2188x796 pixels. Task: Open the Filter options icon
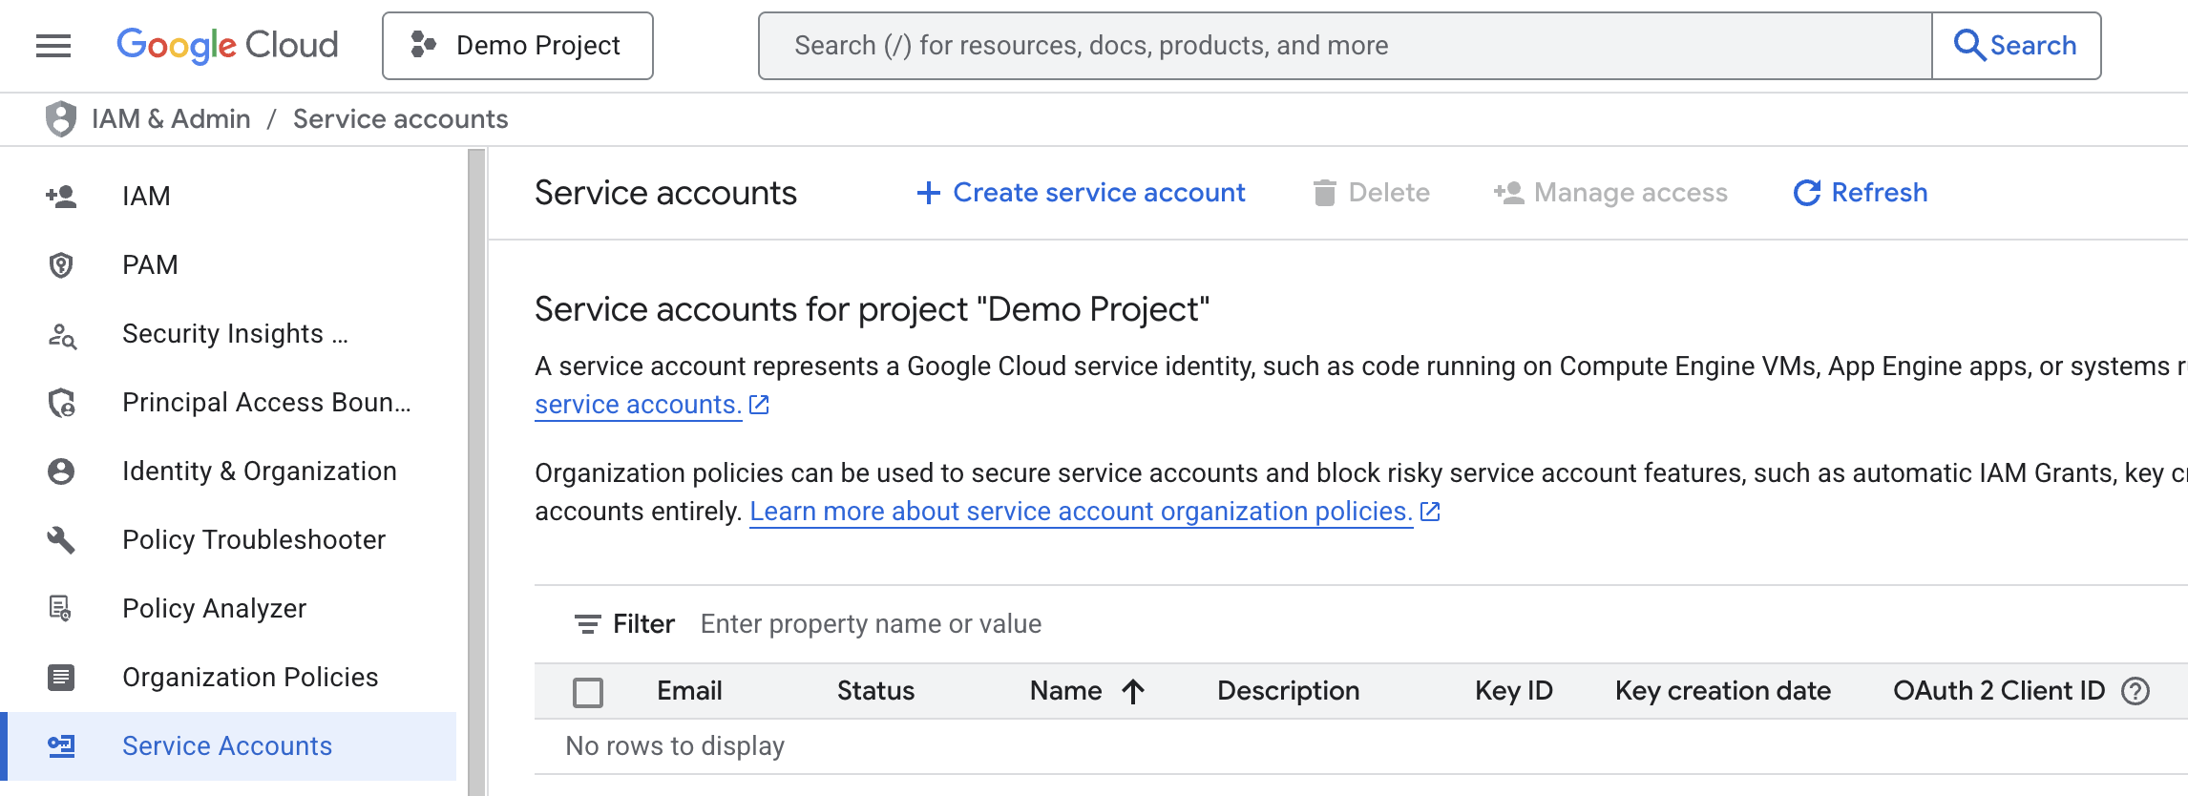point(587,624)
